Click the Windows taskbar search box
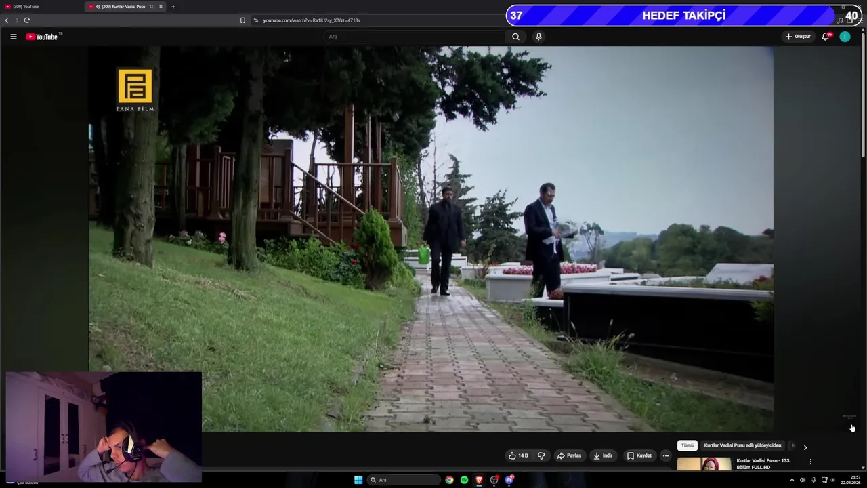 [404, 480]
